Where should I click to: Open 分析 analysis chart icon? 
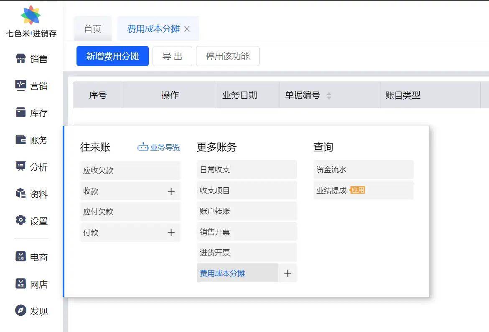click(20, 166)
